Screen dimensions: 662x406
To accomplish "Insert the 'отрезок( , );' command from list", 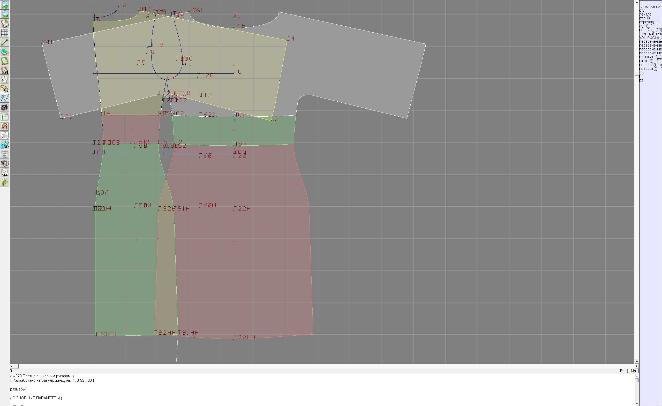I will pos(649,22).
